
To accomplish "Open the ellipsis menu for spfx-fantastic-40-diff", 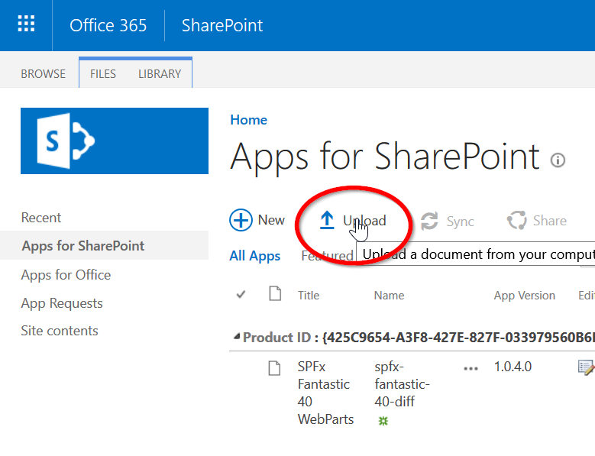I will (471, 368).
